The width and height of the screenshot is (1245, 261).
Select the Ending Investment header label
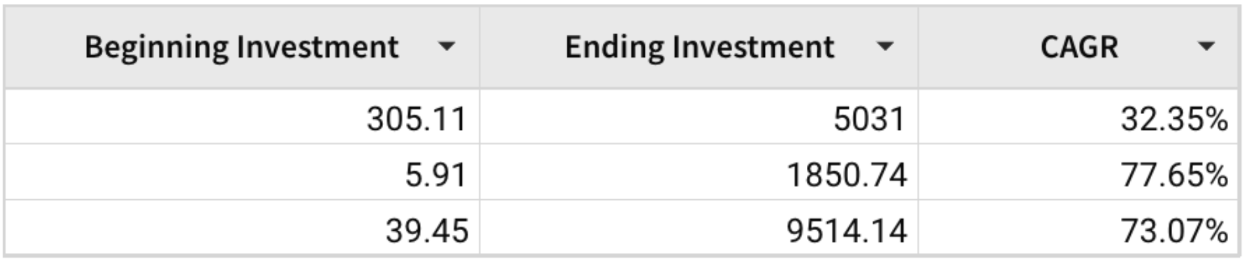(x=699, y=48)
